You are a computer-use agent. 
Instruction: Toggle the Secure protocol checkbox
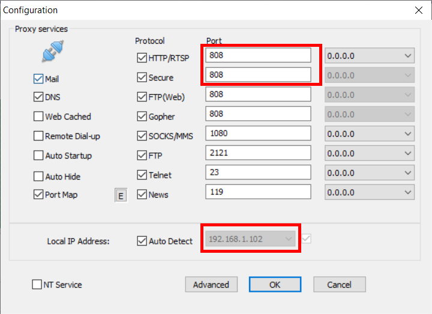click(x=142, y=77)
